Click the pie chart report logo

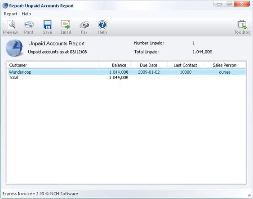click(14, 48)
